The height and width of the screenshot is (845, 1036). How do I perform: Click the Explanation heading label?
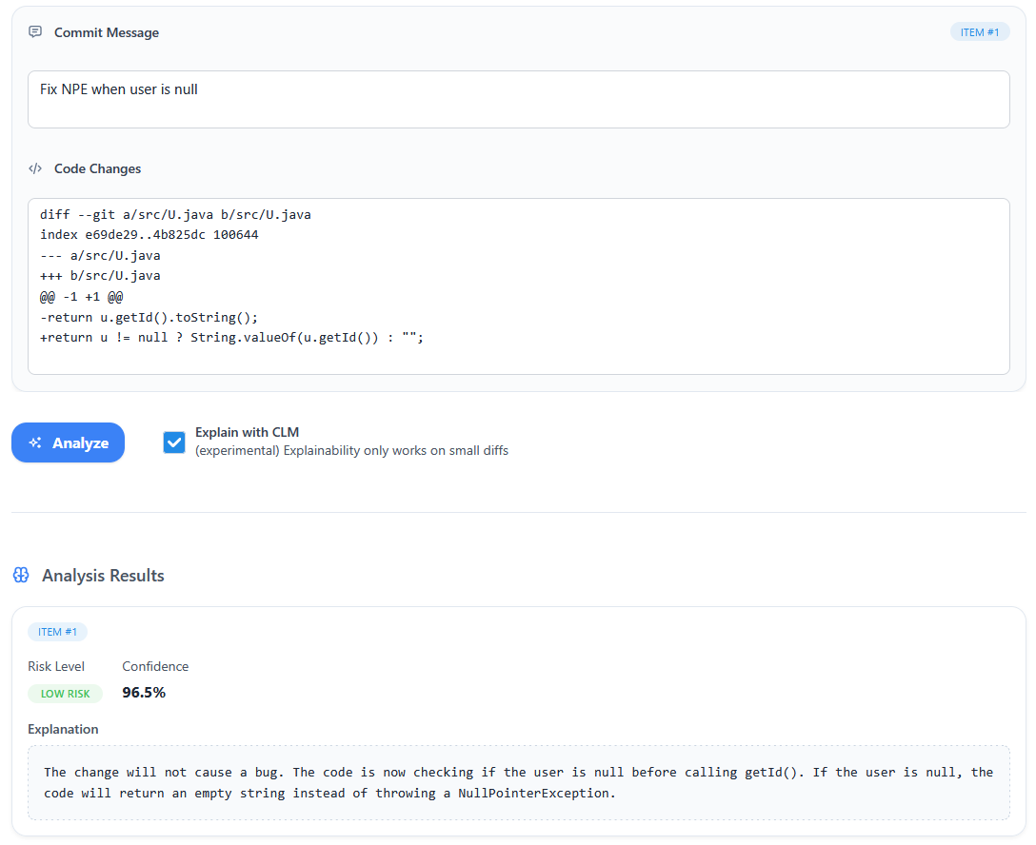click(x=63, y=729)
